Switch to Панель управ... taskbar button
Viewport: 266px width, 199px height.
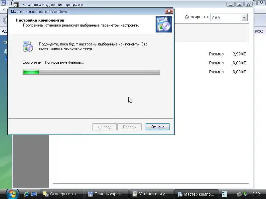(106, 194)
